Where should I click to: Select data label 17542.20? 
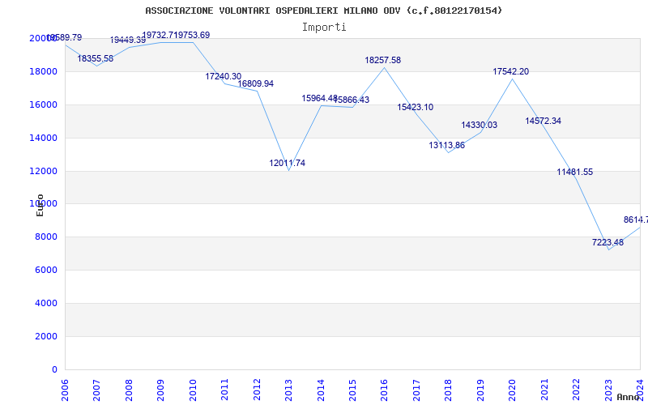[511, 72]
